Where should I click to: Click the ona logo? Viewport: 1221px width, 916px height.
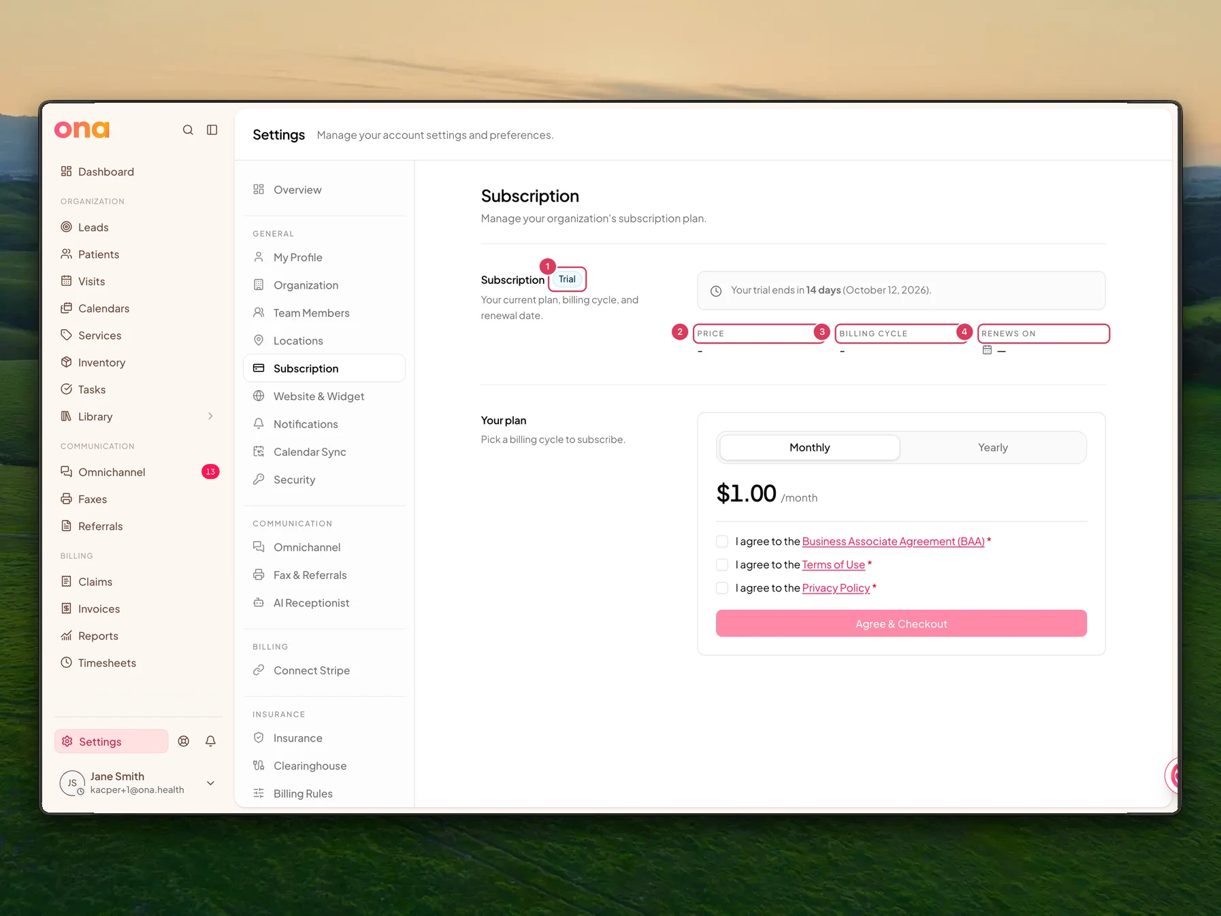point(82,129)
